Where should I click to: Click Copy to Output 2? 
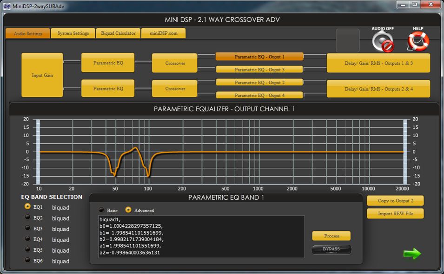tap(395, 201)
